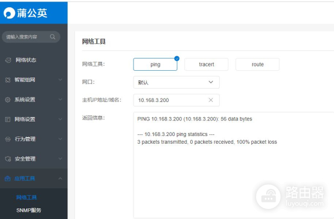Image resolution: width=334 pixels, height=219 pixels.
Task: Click the 应用工具 briefcase icon
Action: pos(8,178)
